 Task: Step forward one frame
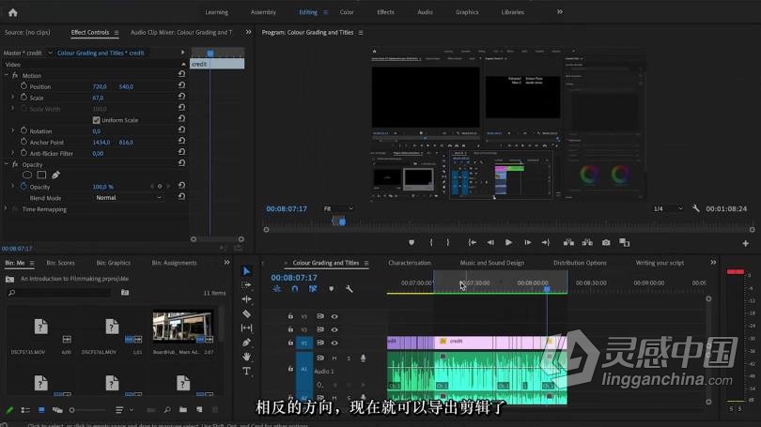pyautogui.click(x=527, y=242)
